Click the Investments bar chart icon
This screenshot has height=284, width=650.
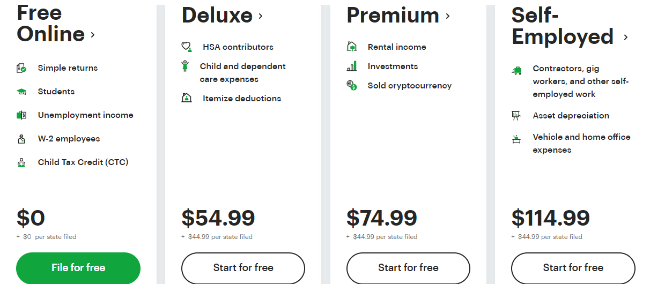click(x=352, y=66)
